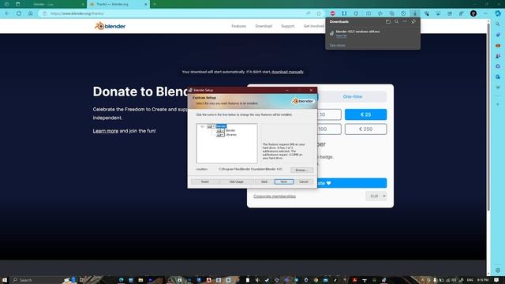The image size is (505, 284).
Task: Click Browse to change install location
Action: click(301, 170)
